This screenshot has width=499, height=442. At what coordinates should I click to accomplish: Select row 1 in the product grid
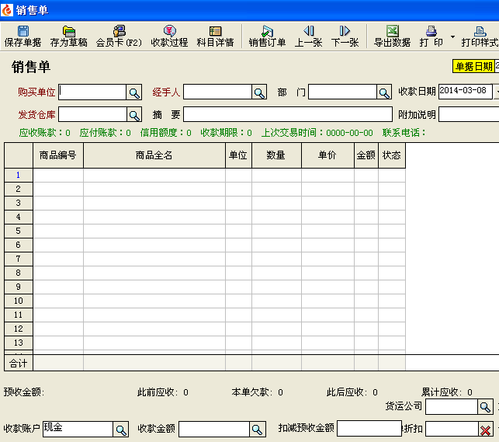click(x=18, y=175)
